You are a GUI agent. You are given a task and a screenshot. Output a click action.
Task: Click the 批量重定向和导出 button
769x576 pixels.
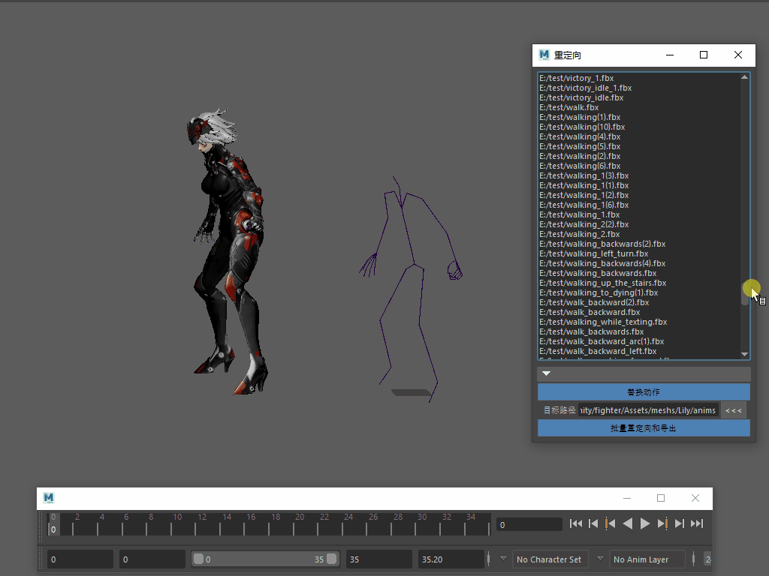644,428
